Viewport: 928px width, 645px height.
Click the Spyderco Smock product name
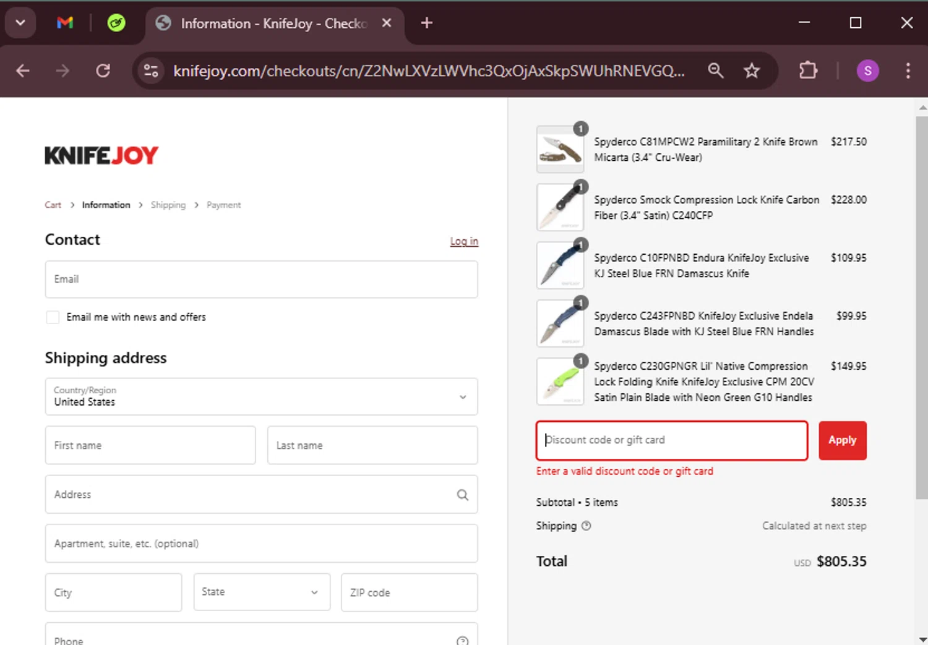click(x=707, y=208)
